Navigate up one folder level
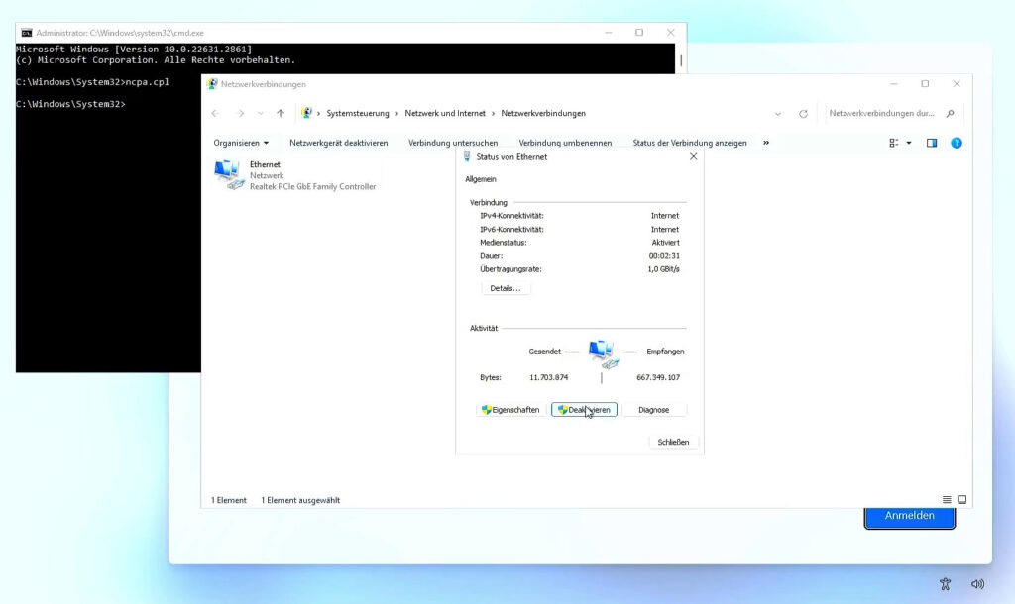 click(281, 113)
